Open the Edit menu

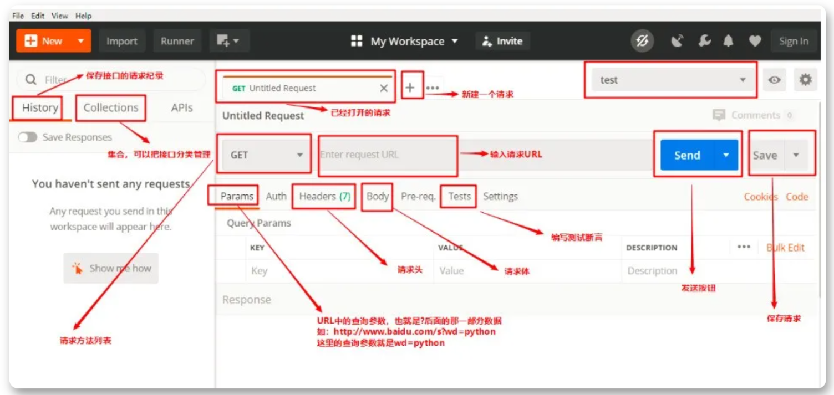pyautogui.click(x=38, y=16)
